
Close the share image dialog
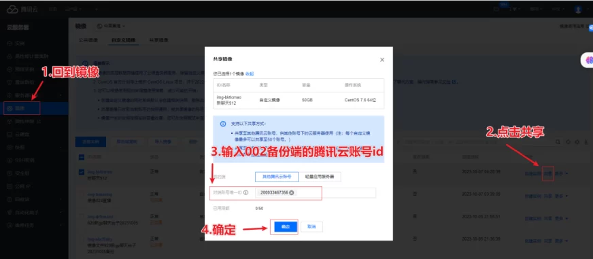[382, 60]
